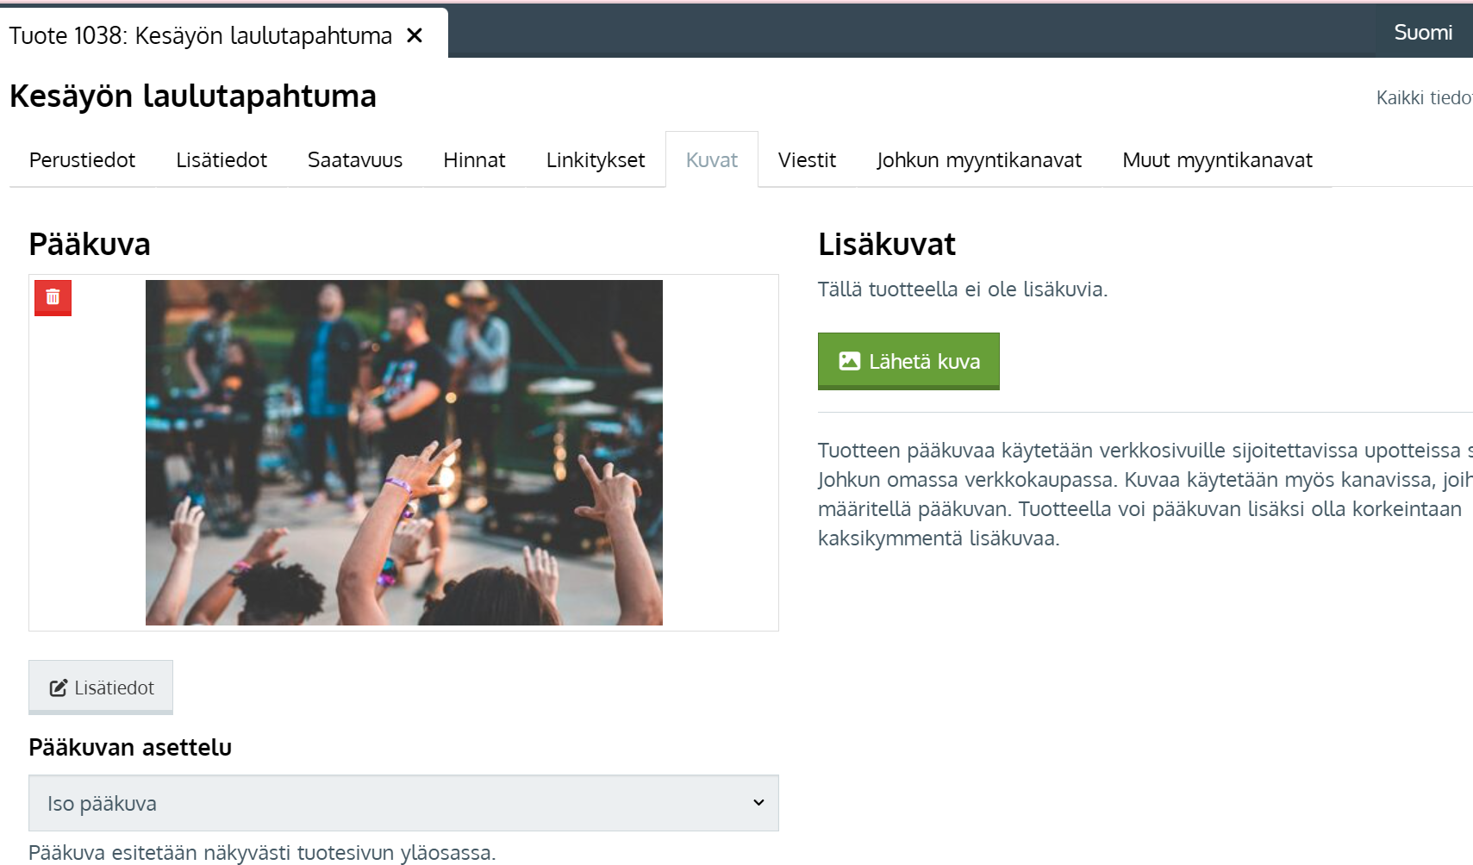
Task: Select the active Kuvat tab
Action: [x=712, y=160]
